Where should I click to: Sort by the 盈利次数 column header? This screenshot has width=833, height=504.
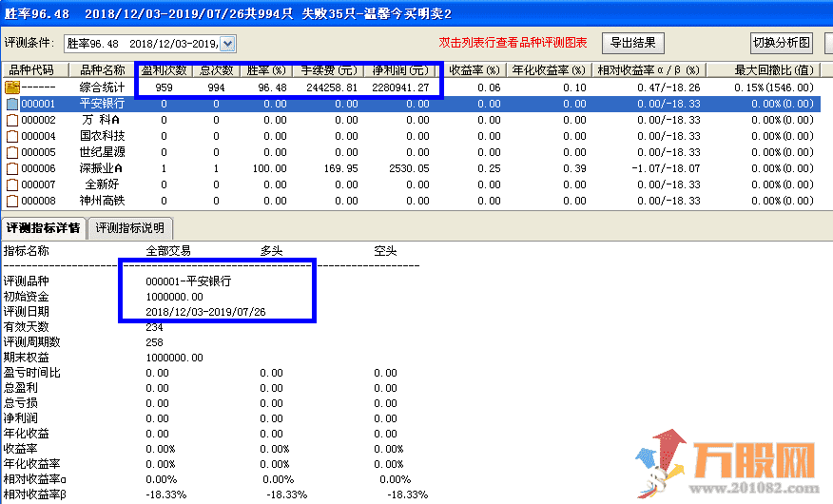pyautogui.click(x=164, y=70)
